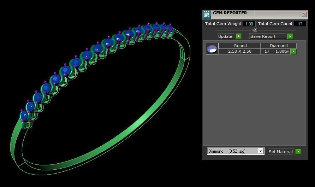Close the Gem Reporter panel
Viewport: 315px width, 187px height.
click(304, 14)
